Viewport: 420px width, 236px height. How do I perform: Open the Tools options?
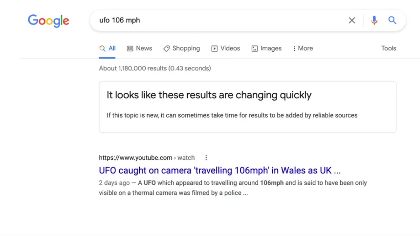[x=388, y=48]
